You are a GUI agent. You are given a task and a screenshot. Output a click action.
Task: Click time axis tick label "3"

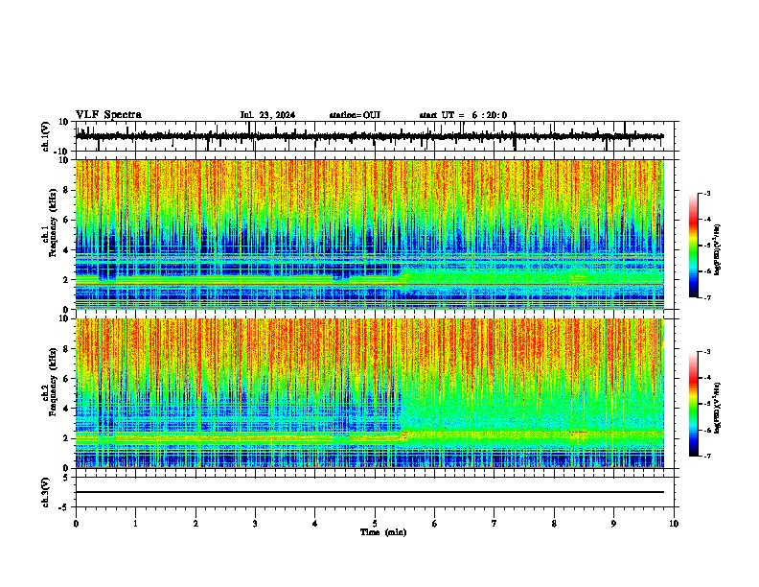(x=255, y=524)
